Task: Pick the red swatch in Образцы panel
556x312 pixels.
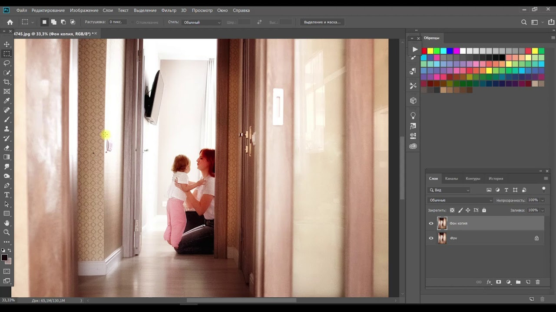Action: [424, 51]
